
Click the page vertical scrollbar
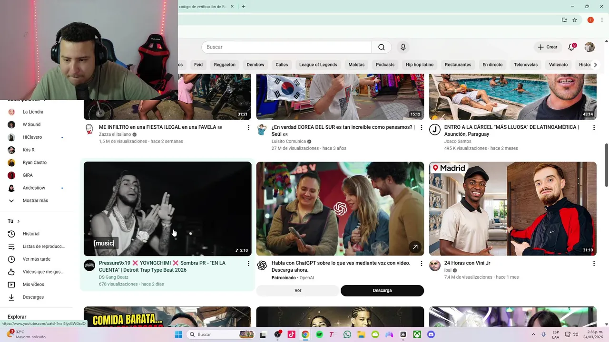[x=607, y=165]
